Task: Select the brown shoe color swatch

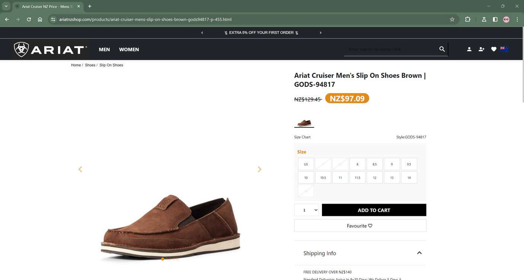Action: click(x=304, y=123)
